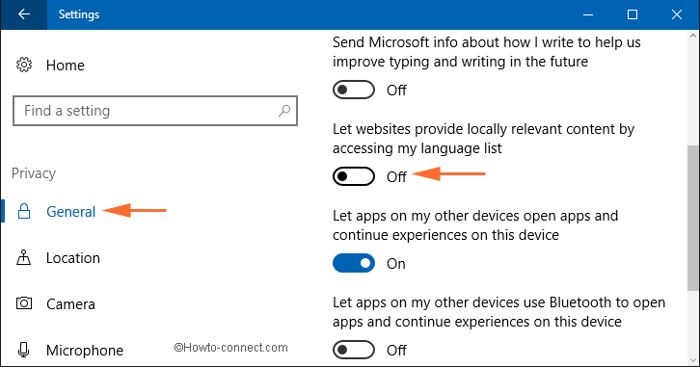The height and width of the screenshot is (367, 700).
Task: Open Home via the gear icon
Action: point(24,65)
